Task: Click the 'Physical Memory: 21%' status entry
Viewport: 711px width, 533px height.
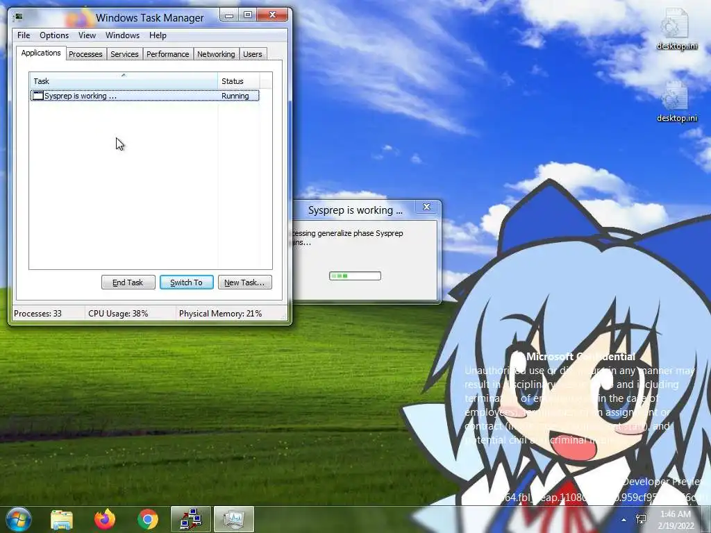Action: tap(220, 313)
